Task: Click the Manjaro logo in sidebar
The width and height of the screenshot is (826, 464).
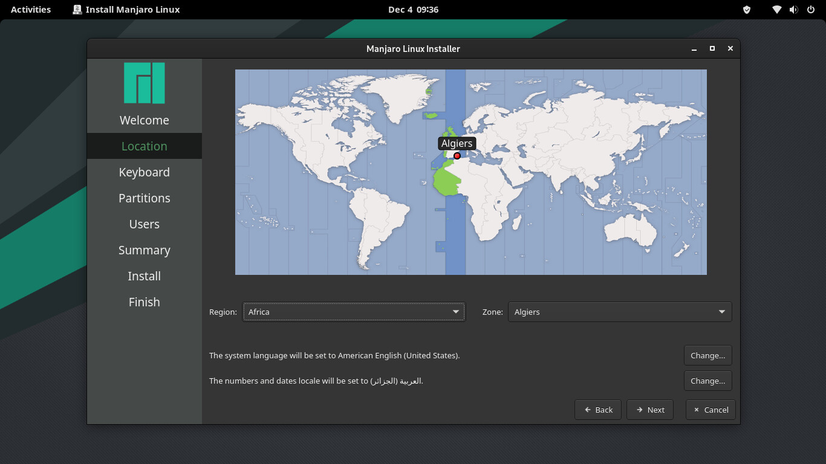Action: point(144,83)
